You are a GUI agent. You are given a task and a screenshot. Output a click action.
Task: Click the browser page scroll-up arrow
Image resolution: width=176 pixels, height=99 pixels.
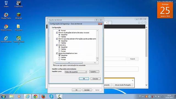pyautogui.click(x=146, y=28)
